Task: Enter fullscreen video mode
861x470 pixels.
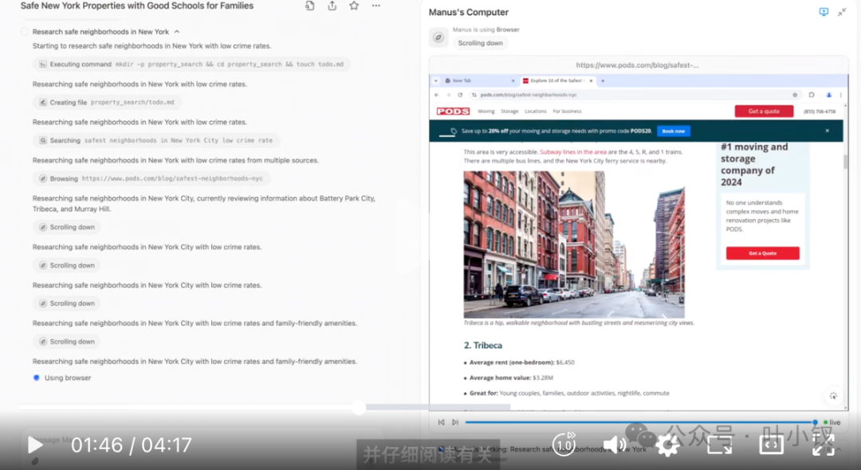Action: click(x=824, y=445)
